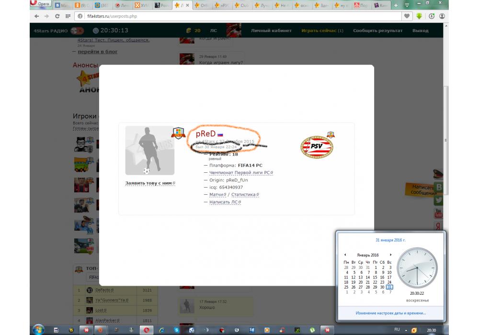Click the 'Заявить тову с ним' link
Viewport: 479px width, 335px height.
(150, 183)
